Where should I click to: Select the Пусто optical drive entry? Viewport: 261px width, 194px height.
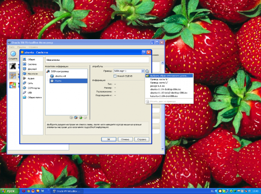[69, 81]
